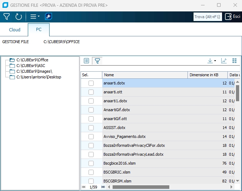Screen dimensions: 242x191
Task: Select the C:\Users\antonio\Desktop folder
Action: [38, 77]
